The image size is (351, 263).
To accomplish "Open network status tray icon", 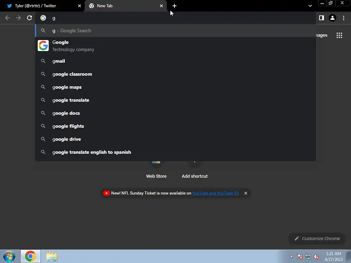I will tap(308, 256).
